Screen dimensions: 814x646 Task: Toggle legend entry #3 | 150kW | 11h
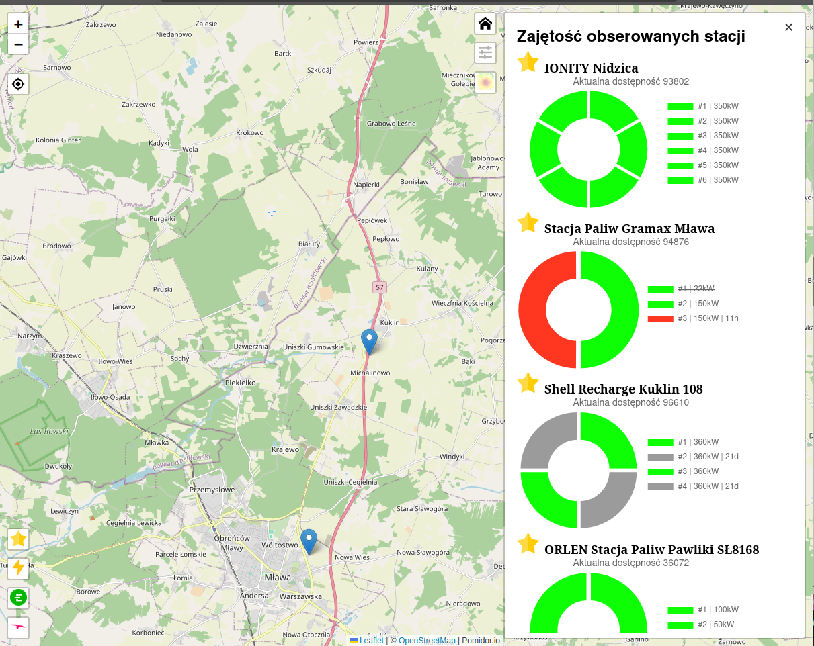(693, 318)
